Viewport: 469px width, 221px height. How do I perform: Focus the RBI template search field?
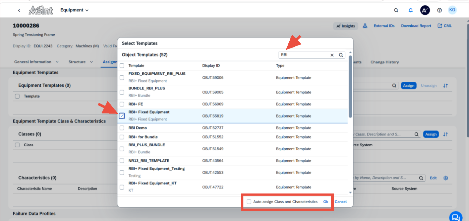click(x=303, y=55)
